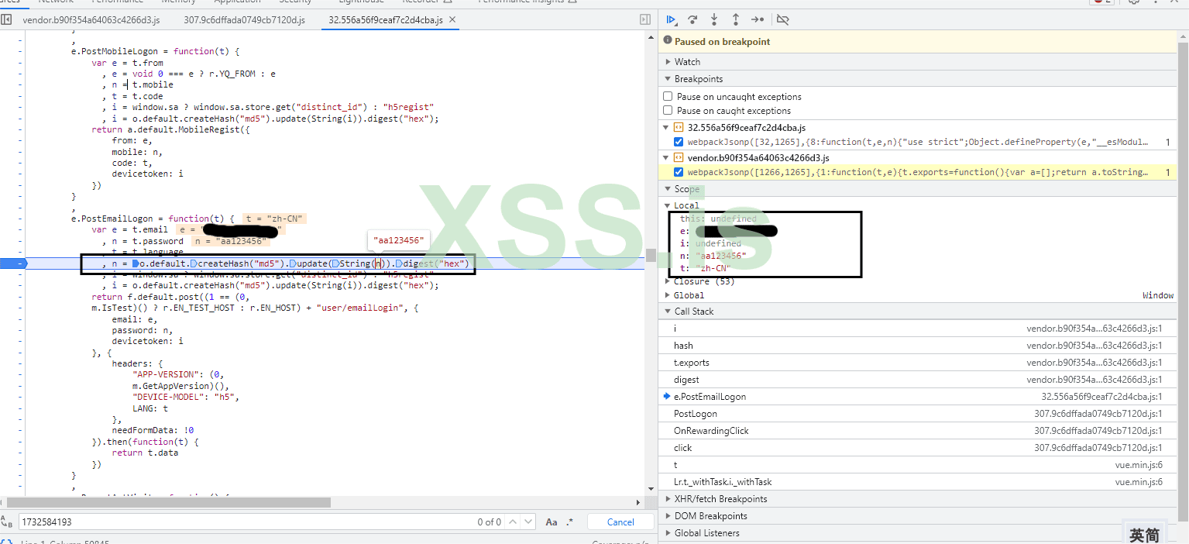1189x544 pixels.
Task: Select call stack frame 'click'
Action: click(x=918, y=448)
